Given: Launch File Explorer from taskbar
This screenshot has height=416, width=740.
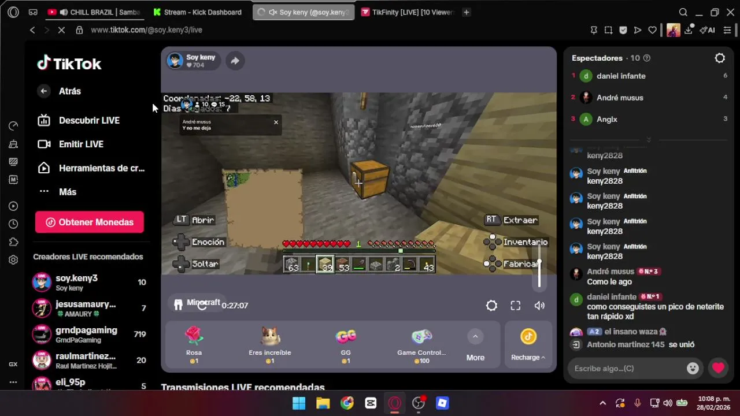Looking at the screenshot, I should coord(323,403).
